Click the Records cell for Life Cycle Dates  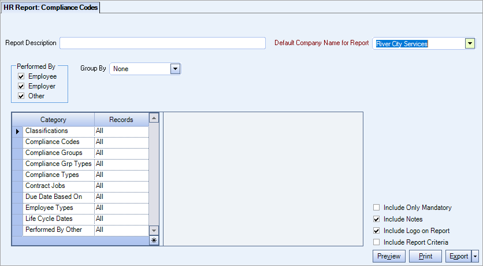121,219
